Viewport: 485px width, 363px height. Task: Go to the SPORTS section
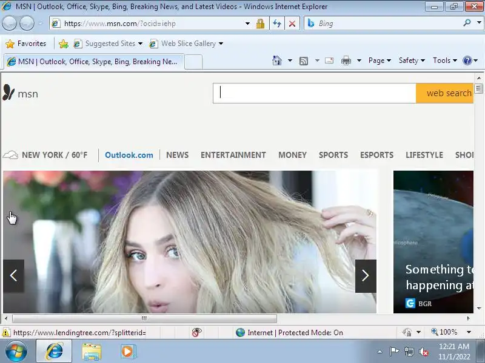[x=333, y=155]
